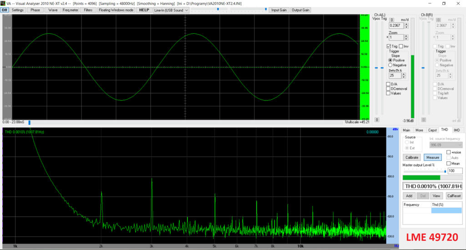
Task: Click the HELP button
Action: pos(144,10)
